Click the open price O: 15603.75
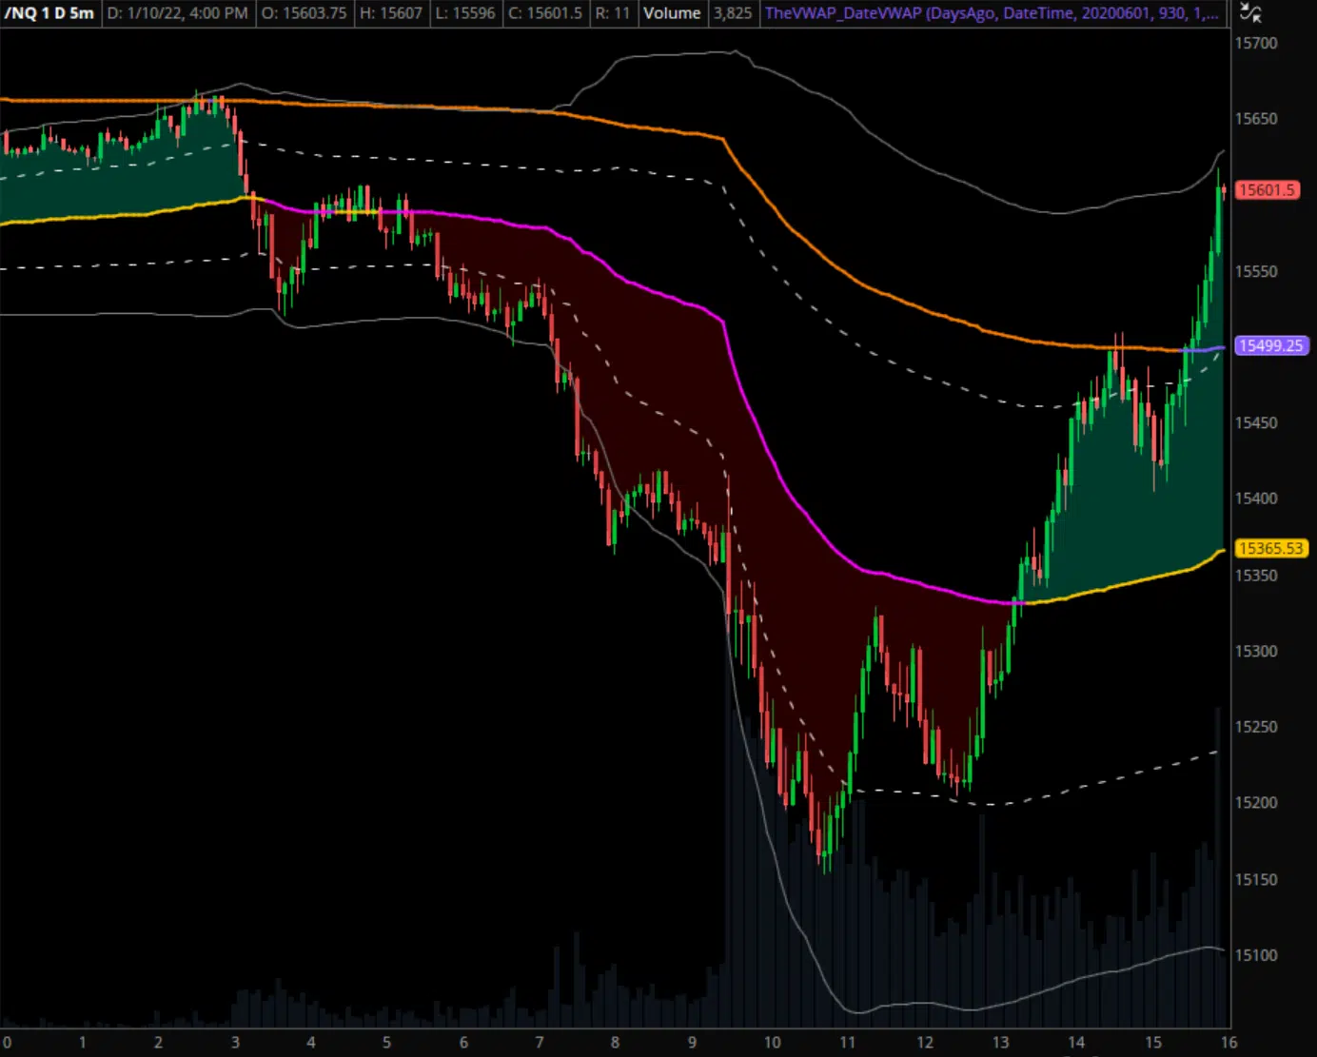 [305, 13]
